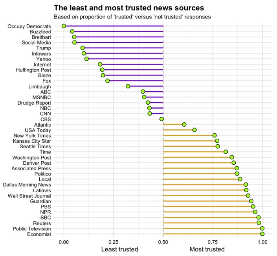
Task: Click the Occupy Democrats data point
Action: (64, 26)
